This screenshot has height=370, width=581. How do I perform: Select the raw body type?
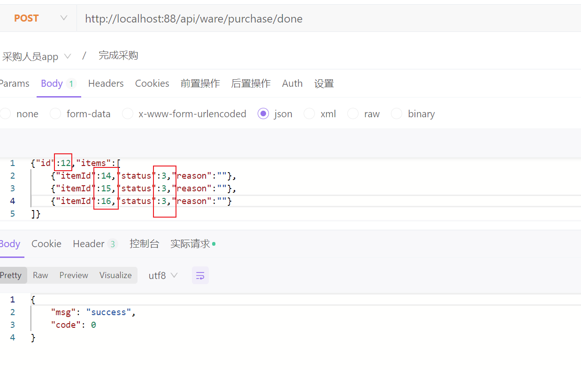click(364, 114)
